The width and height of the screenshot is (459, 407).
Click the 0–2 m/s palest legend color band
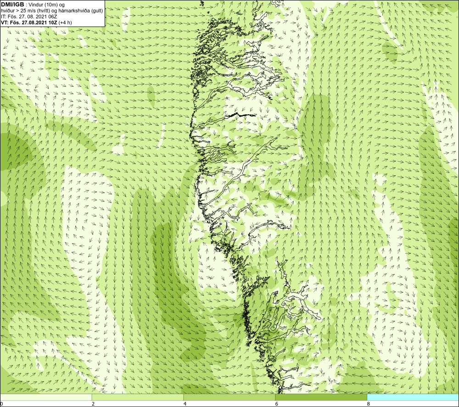click(46, 397)
